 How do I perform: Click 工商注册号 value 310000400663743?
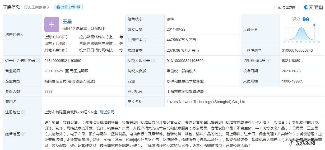(x=297, y=50)
